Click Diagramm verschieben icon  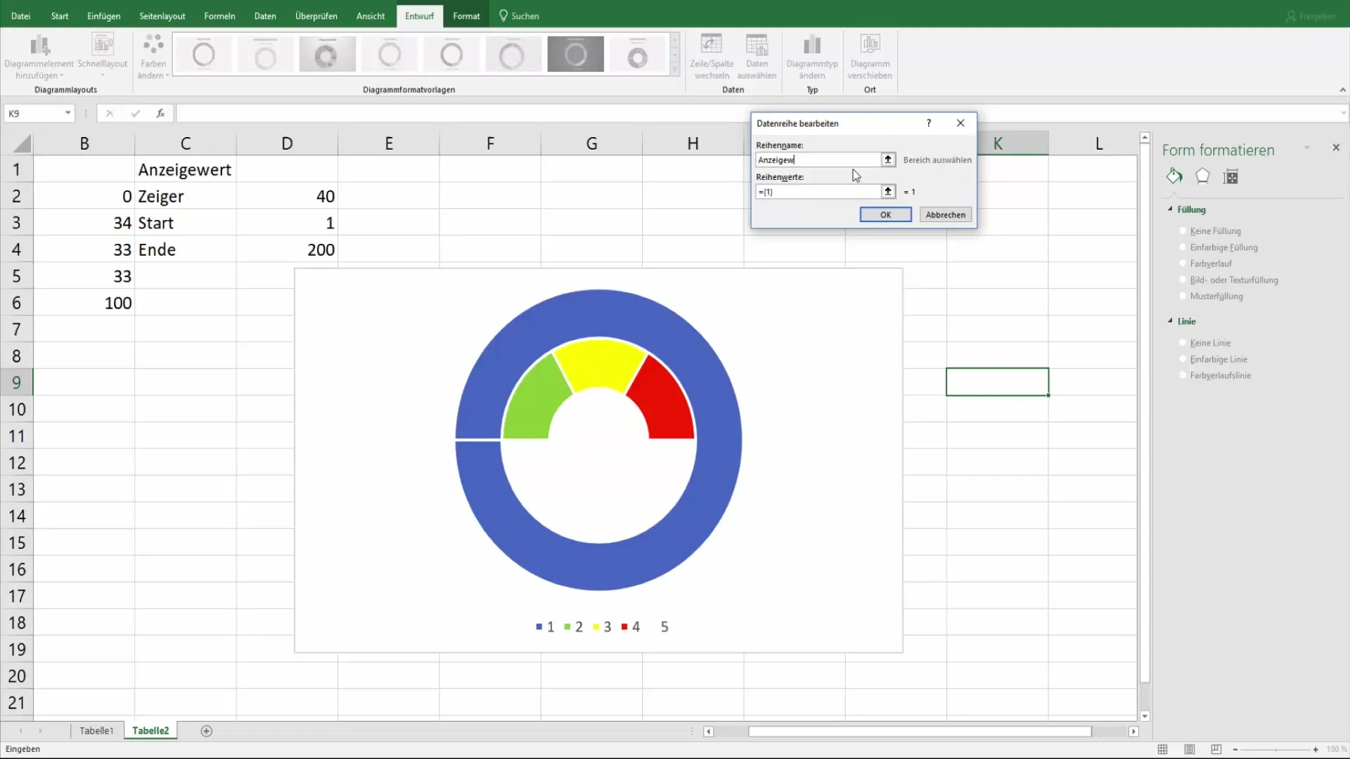[x=870, y=44]
